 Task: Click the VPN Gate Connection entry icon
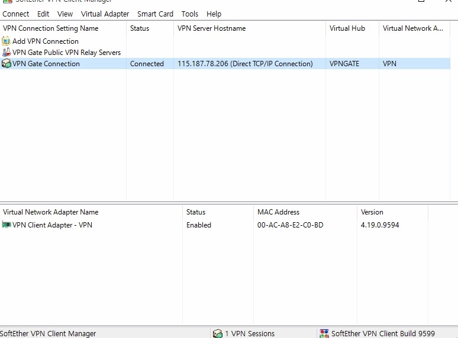6,64
